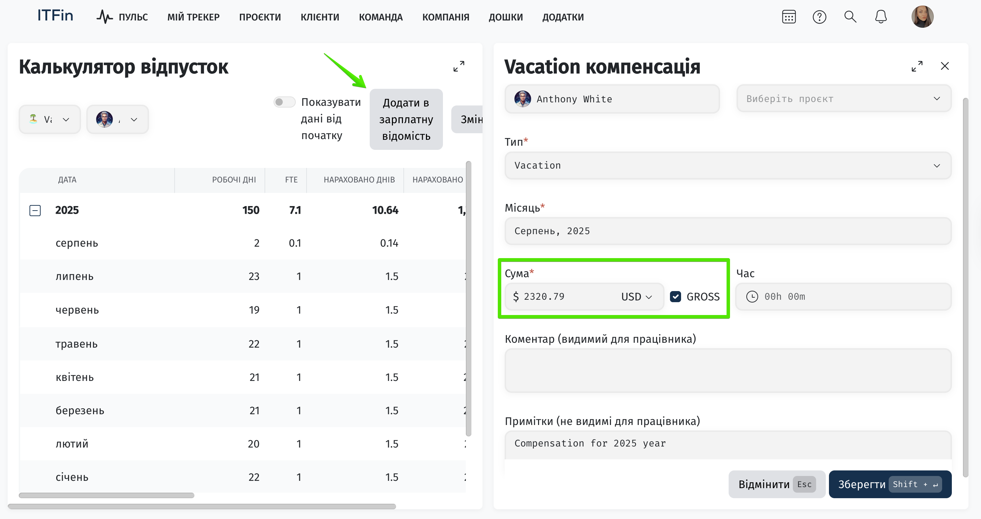
Task: Uncheck the GROSS checkbox
Action: [x=675, y=296]
